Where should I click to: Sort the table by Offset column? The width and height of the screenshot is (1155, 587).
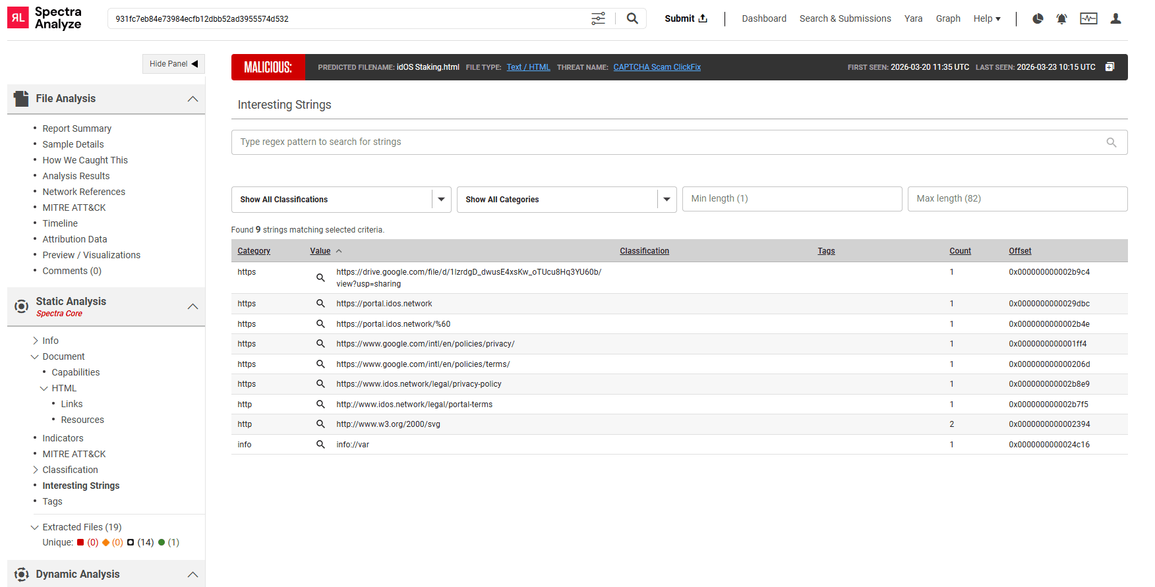1019,251
